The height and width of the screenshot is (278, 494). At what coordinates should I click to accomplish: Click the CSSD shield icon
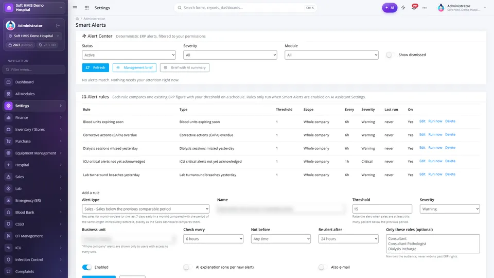pos(9,224)
